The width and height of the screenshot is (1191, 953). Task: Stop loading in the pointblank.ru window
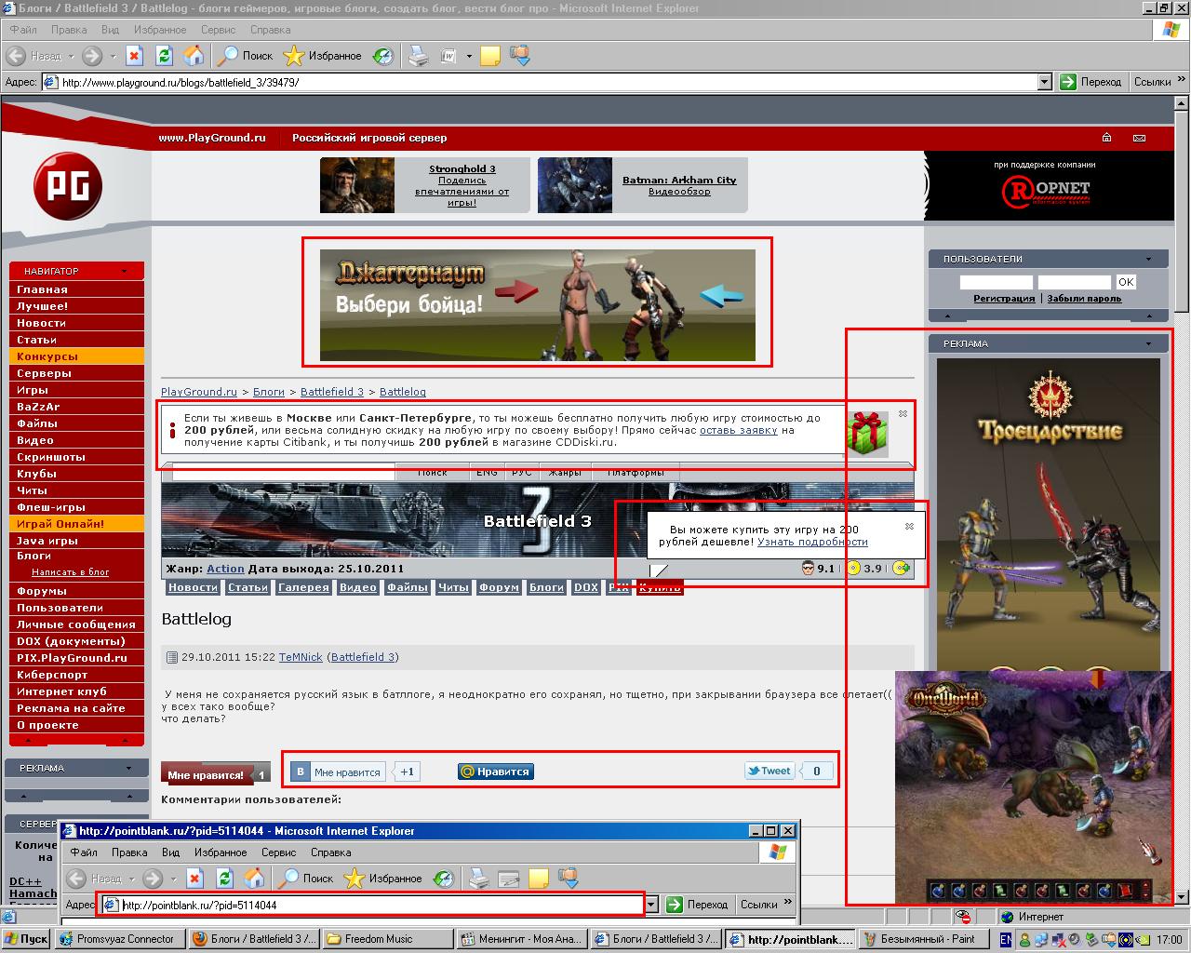tap(194, 878)
